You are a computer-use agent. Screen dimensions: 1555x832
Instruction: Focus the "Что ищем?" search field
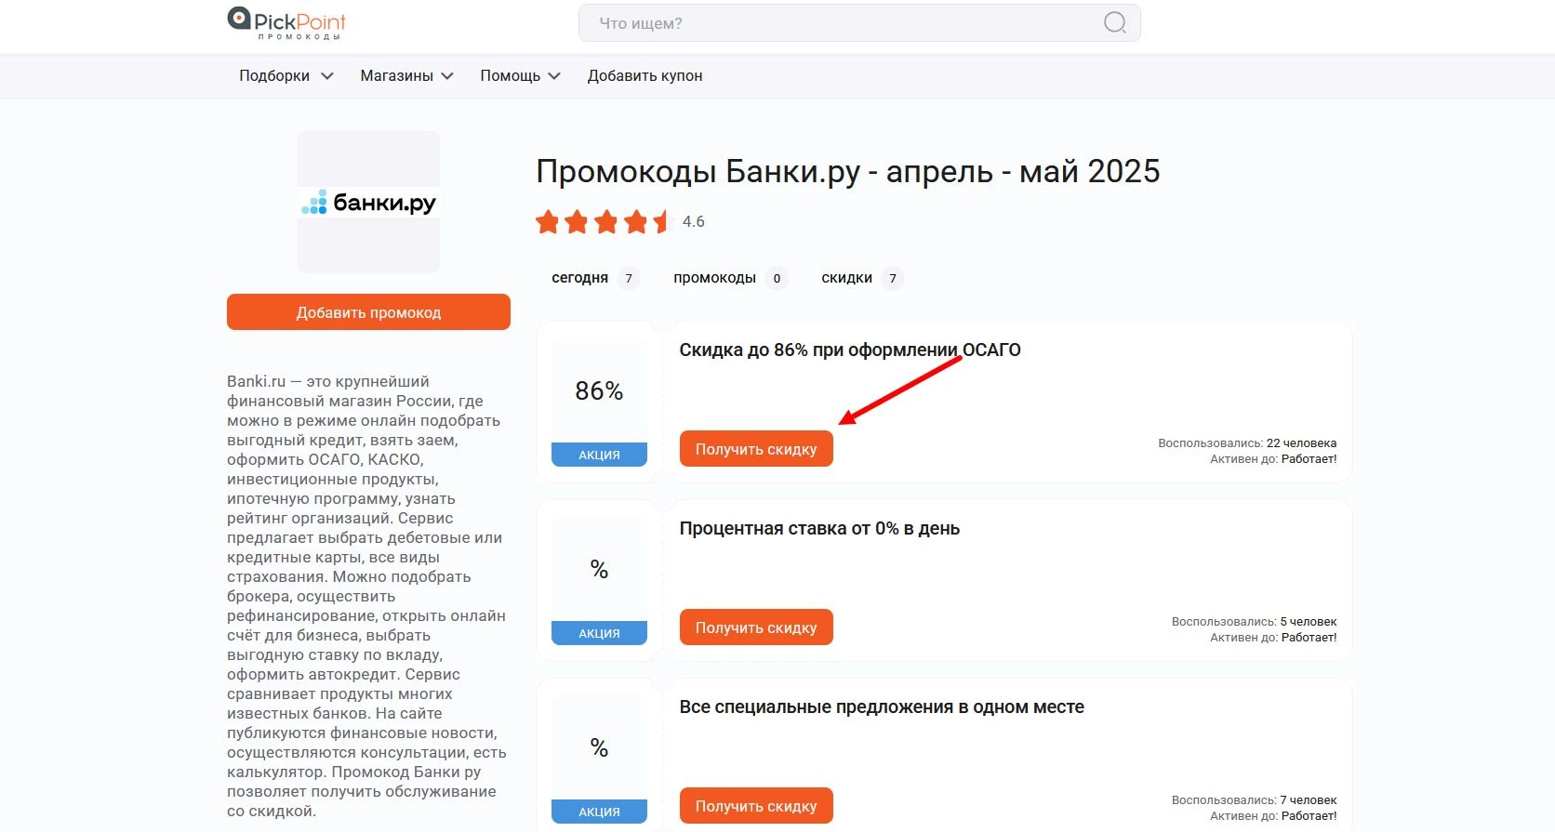pyautogui.click(x=859, y=23)
